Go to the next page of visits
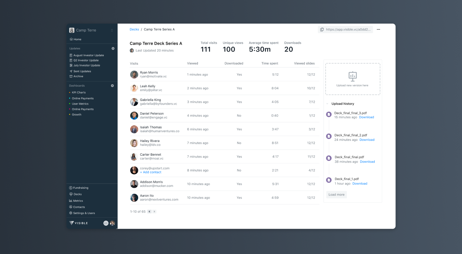 pos(154,212)
